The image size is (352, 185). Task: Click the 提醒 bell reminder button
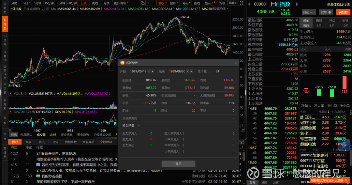point(326,12)
